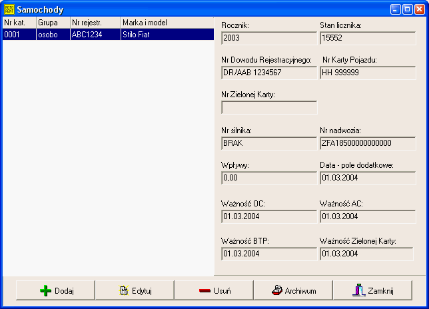
Task: Maximize the Samochody window
Action: click(x=406, y=9)
